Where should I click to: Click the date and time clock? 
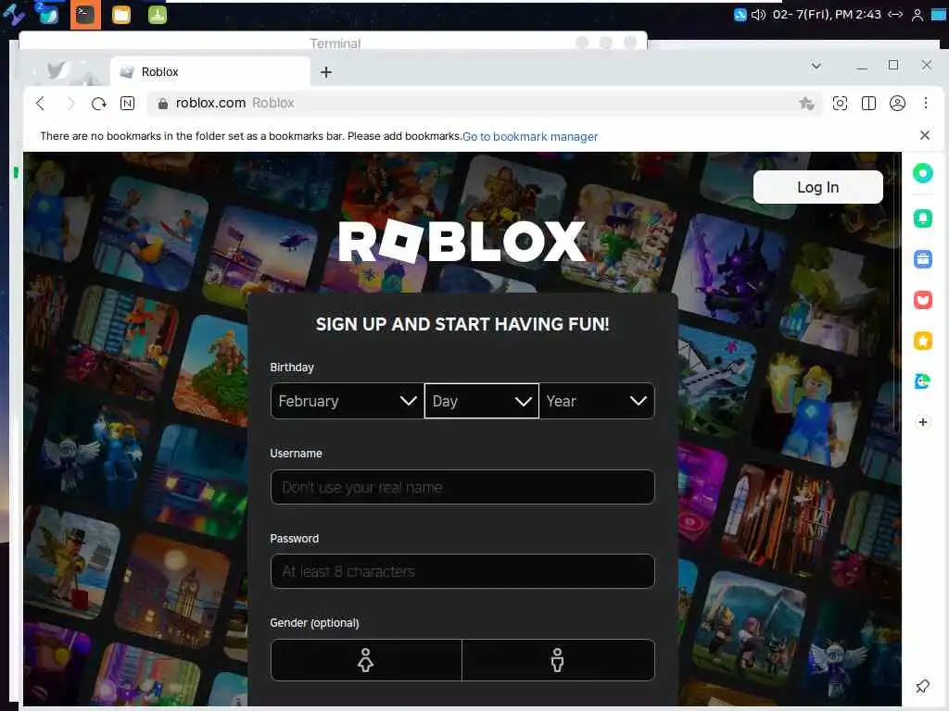(x=827, y=15)
